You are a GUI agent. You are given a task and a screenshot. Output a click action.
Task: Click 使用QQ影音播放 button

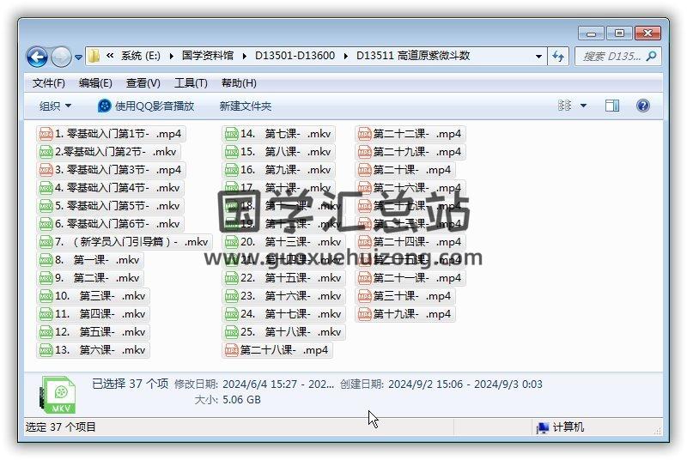coord(146,106)
